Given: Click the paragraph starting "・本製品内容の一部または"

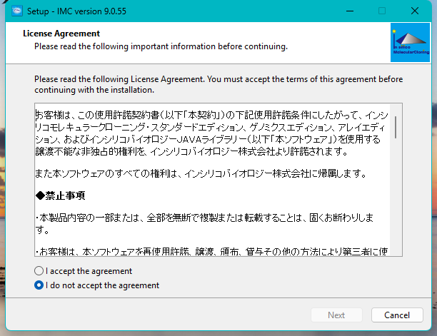Looking at the screenshot, I should click(204, 223).
